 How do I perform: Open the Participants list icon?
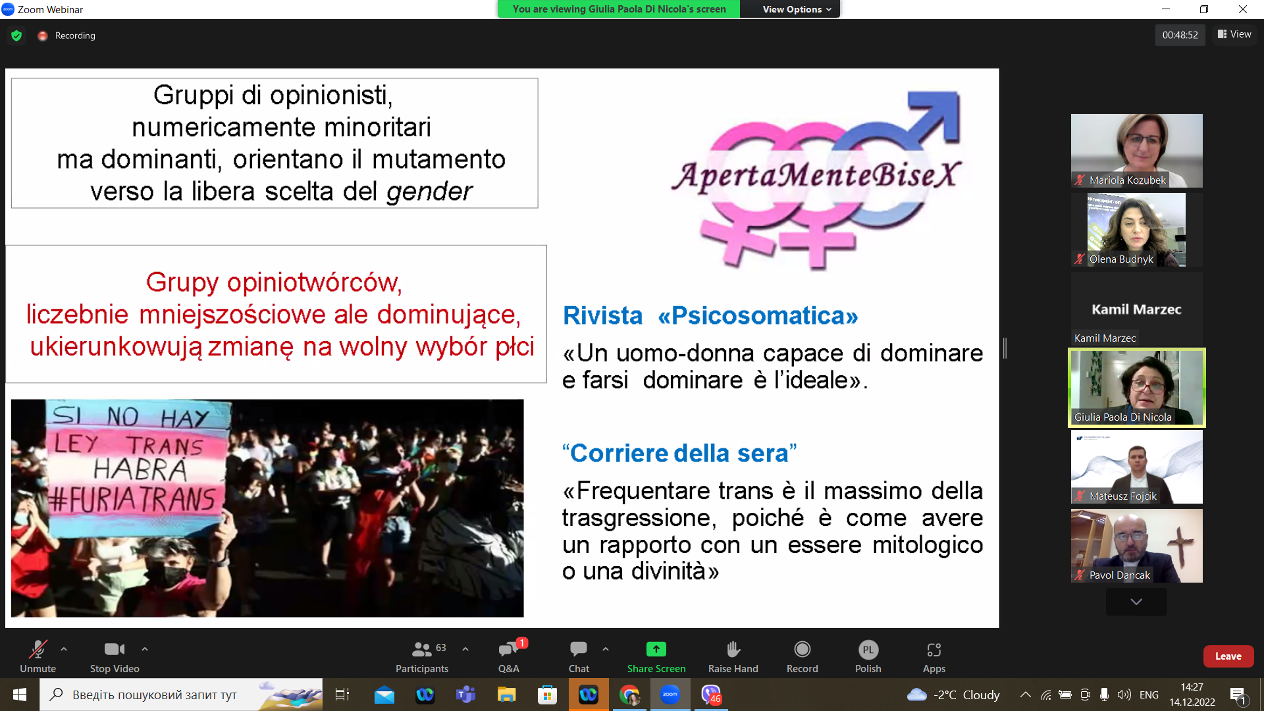[x=421, y=650]
